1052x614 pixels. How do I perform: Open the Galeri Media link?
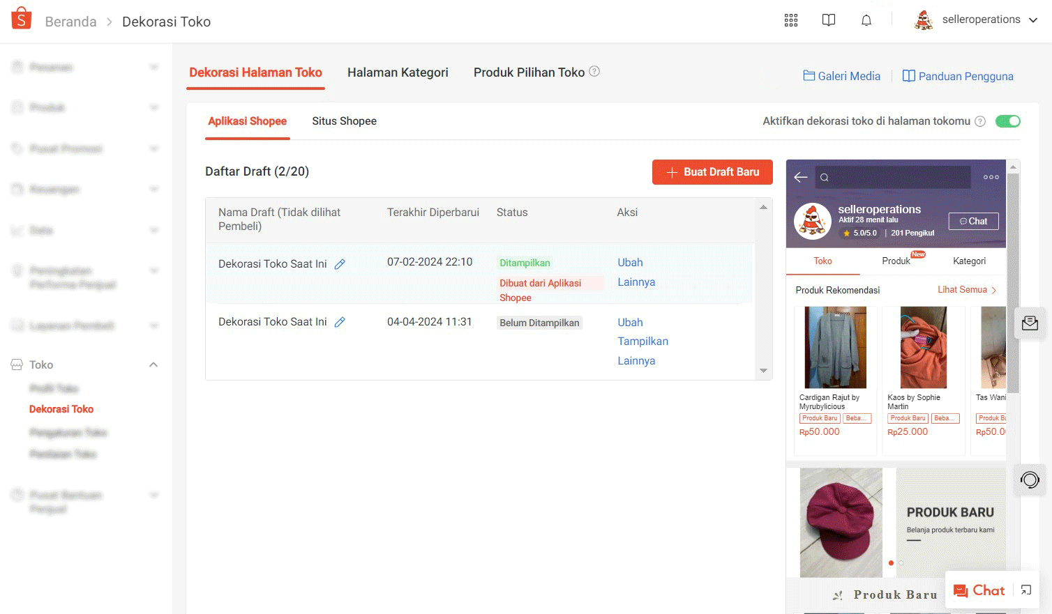click(841, 76)
